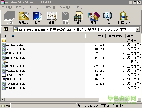Open the Help (帮助) menu
Viewport: 142px width, 108px height.
tap(78, 7)
